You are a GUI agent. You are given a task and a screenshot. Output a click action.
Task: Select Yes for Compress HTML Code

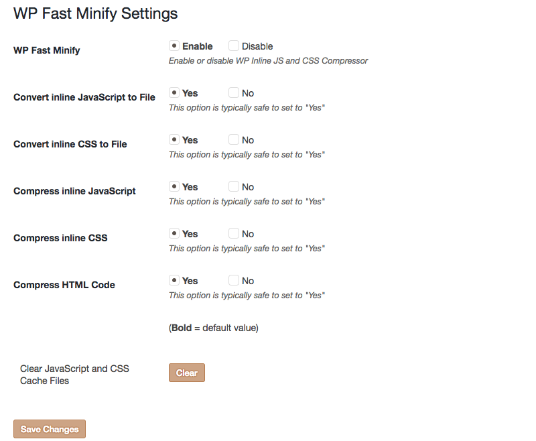coord(174,280)
